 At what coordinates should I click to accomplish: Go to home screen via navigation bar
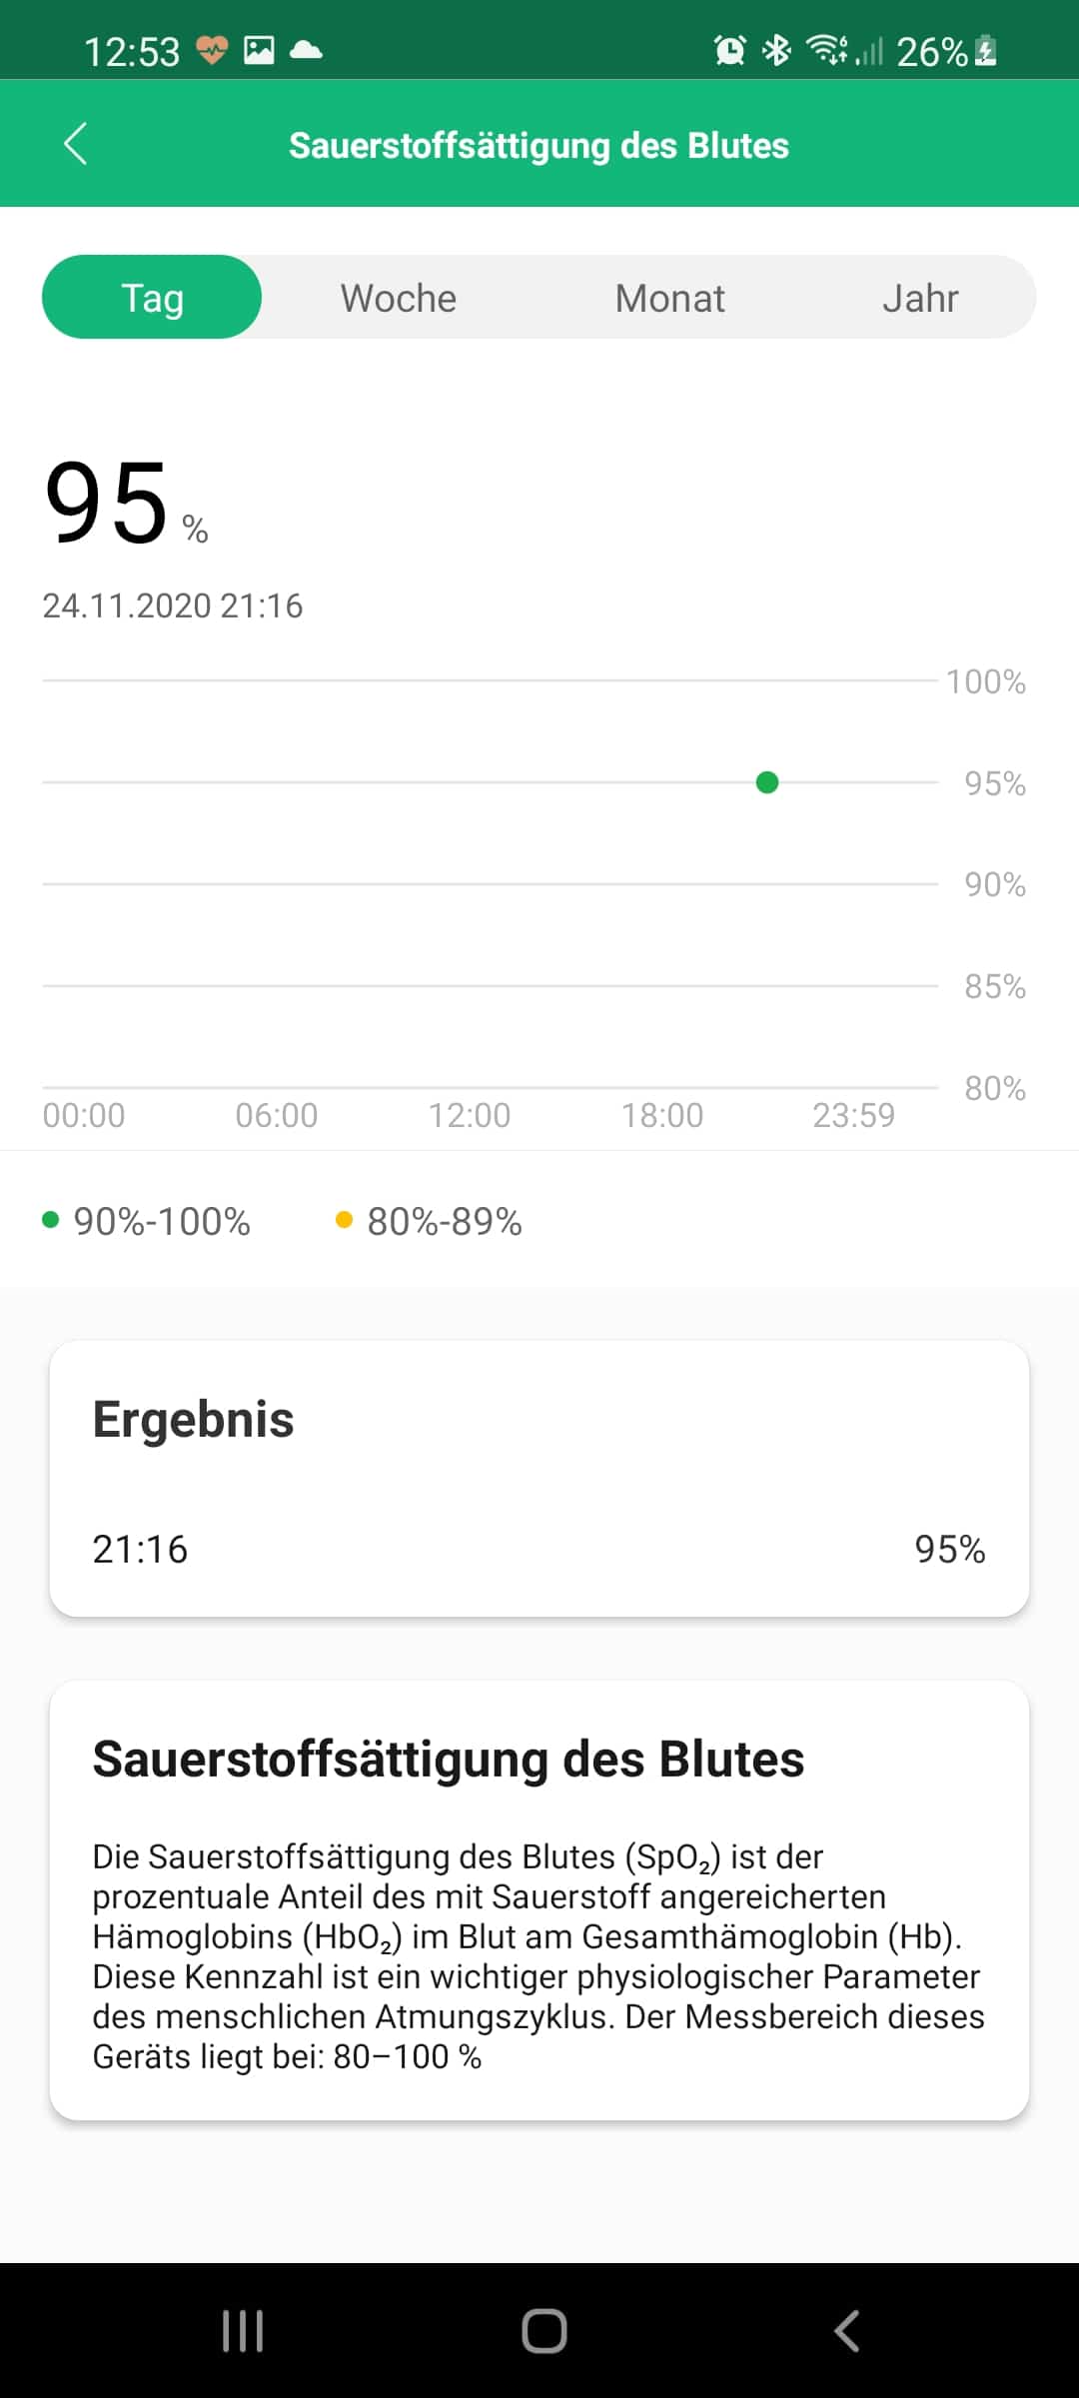544,2331
